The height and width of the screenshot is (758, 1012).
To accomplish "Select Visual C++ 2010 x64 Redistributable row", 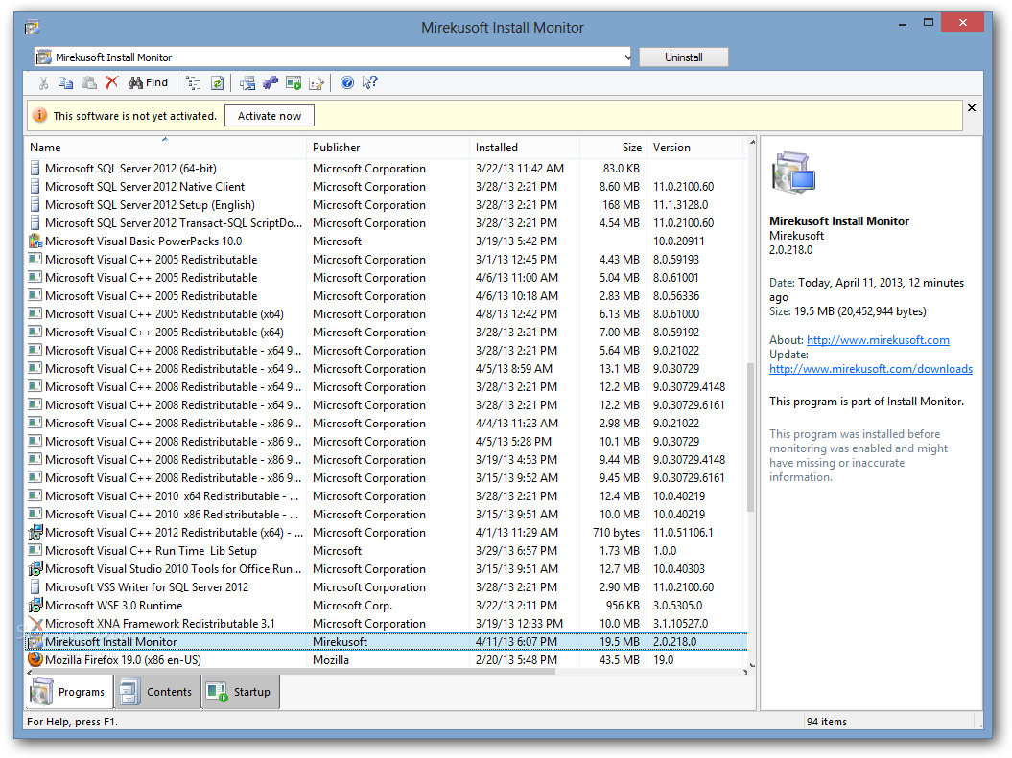I will 386,496.
